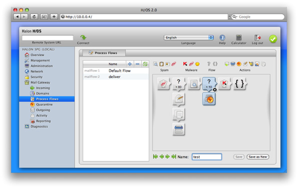Click the Kaspersky K icon above Malware
The height and width of the screenshot is (188, 298).
[185, 64]
